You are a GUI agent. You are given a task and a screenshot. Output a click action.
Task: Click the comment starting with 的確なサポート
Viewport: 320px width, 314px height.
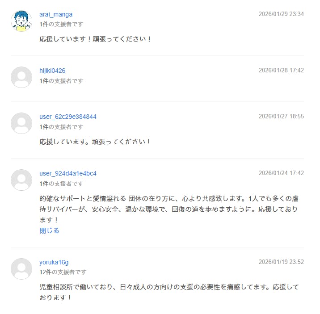coord(169,209)
